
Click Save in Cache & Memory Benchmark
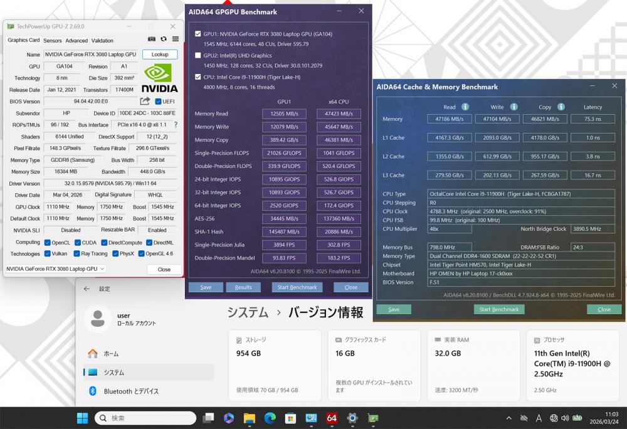coord(394,309)
